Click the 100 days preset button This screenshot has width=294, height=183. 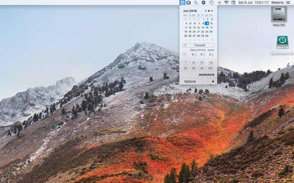tap(210, 68)
